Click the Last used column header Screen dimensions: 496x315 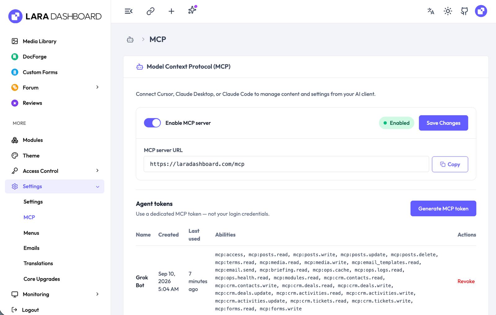point(194,235)
